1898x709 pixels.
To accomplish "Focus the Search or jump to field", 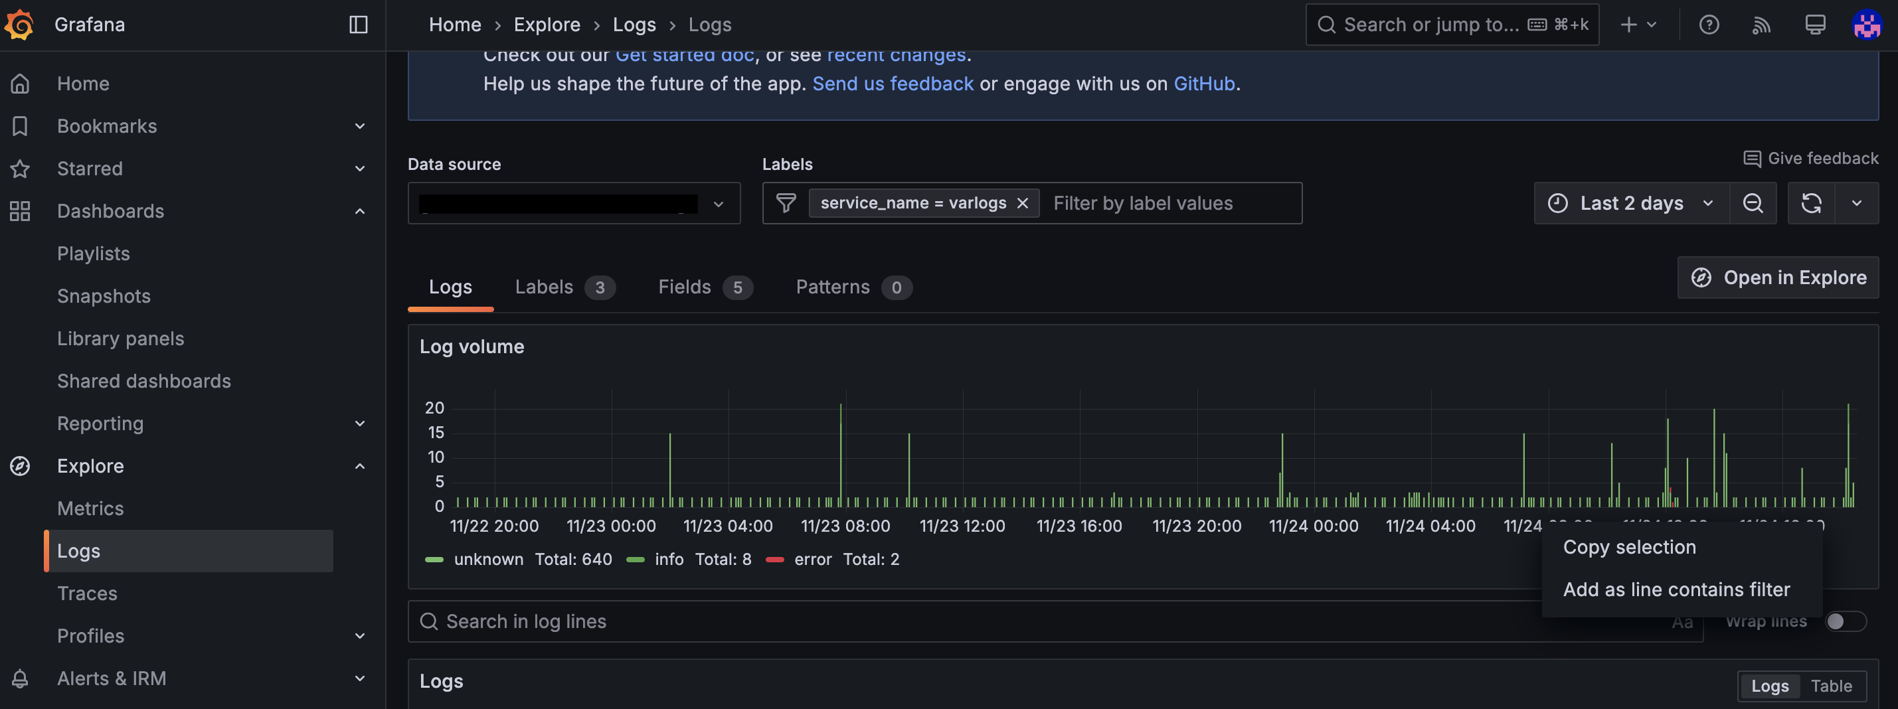I will [1452, 25].
